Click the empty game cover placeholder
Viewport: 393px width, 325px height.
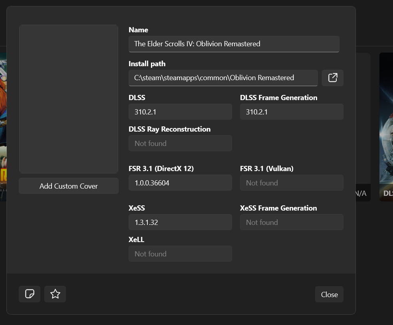(x=69, y=99)
